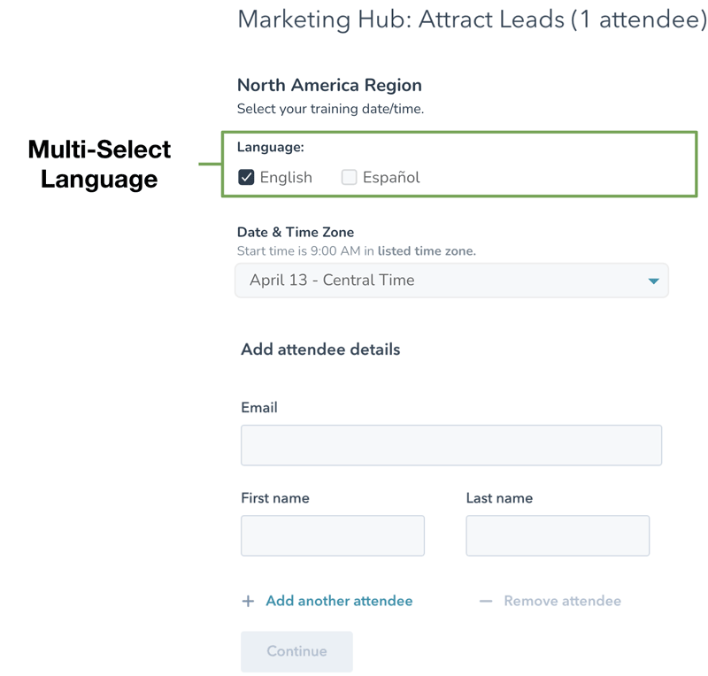
Task: Click the Date & Time Zone label
Action: coord(296,233)
